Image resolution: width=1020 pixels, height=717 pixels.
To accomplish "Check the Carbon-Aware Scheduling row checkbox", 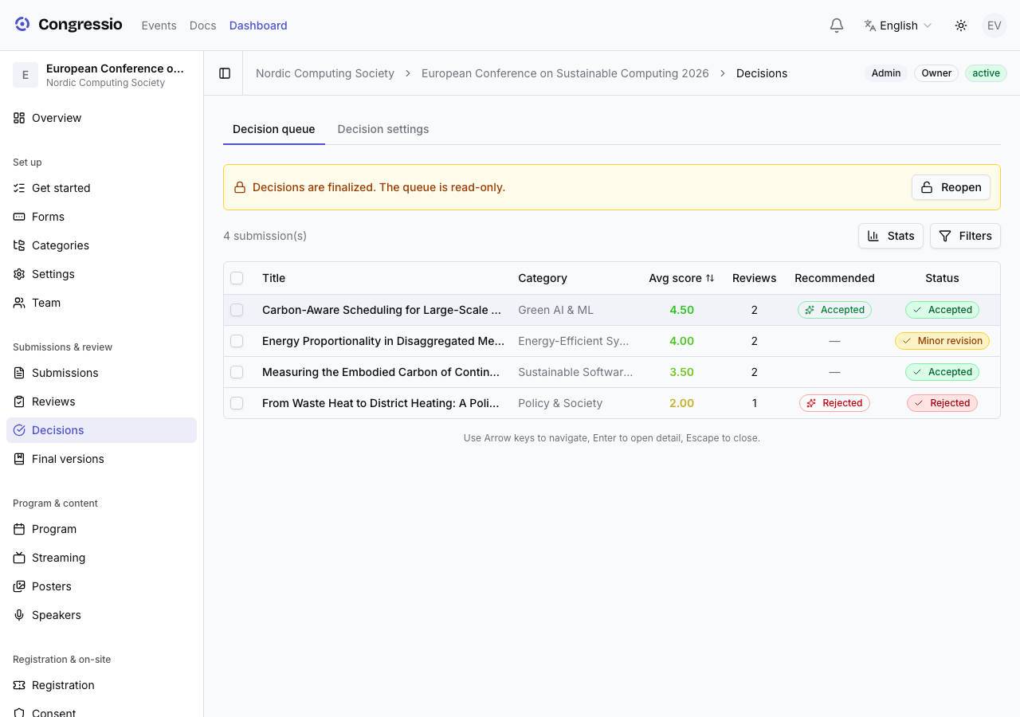I will pos(237,310).
